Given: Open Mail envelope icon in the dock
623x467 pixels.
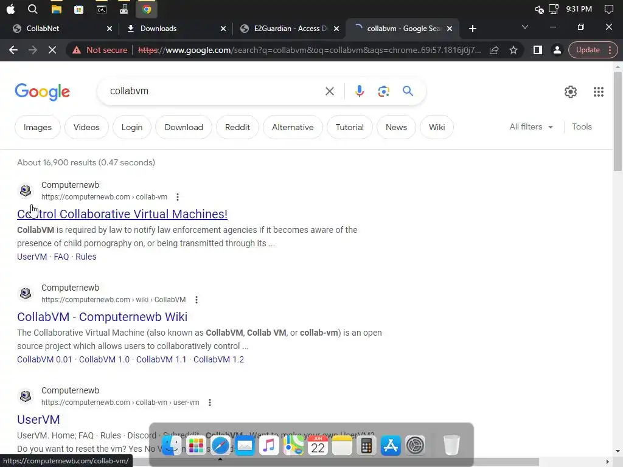Looking at the screenshot, I should (x=245, y=446).
